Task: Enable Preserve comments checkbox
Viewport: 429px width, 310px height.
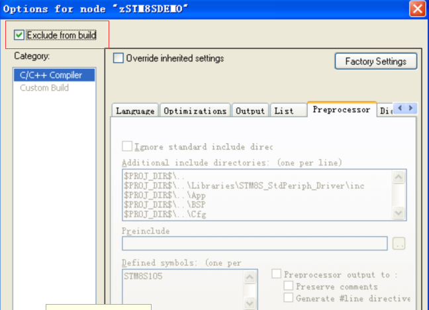Action: (289, 287)
